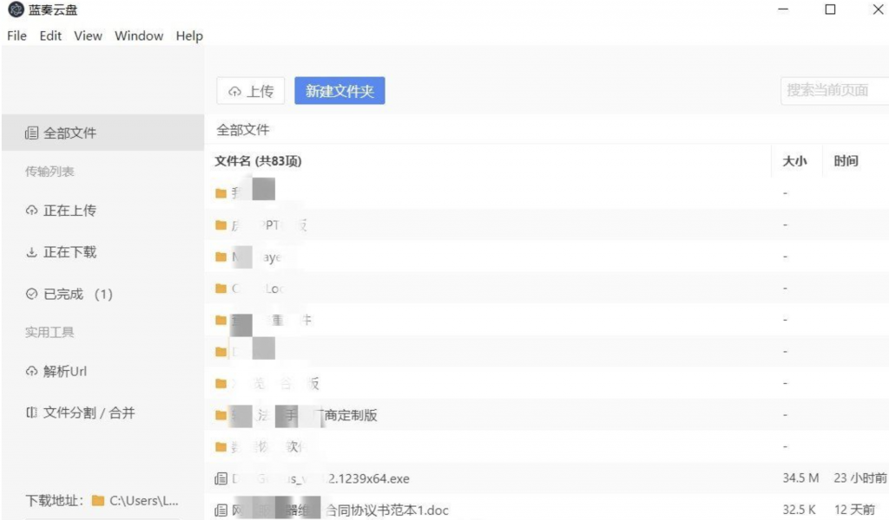889x520 pixels.
Task: Open the File menu
Action: [x=16, y=36]
